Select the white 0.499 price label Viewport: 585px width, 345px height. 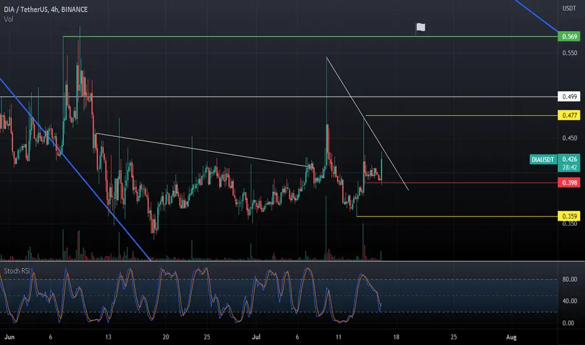(x=569, y=97)
